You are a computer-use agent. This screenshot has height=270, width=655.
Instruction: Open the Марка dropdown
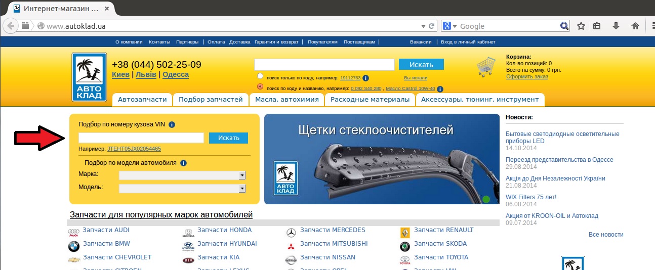182,175
